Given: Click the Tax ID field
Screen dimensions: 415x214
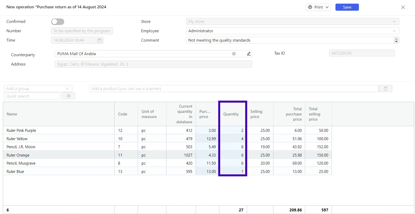Looking at the screenshot, I should (362, 53).
